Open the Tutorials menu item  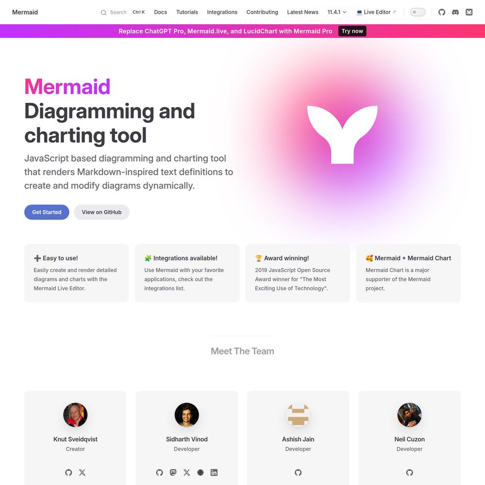click(187, 12)
